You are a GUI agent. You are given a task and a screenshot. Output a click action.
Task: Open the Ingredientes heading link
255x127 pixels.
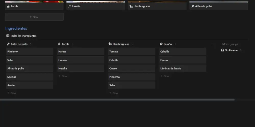tap(16, 28)
